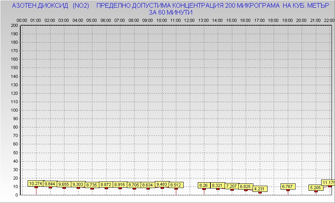This screenshot has width=335, height=203.
Task: Click the 200 value on the vertical axis
Action: click(15, 25)
